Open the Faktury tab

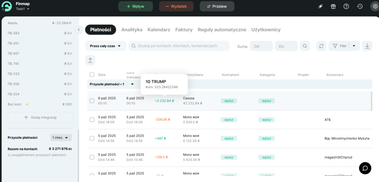[184, 30]
